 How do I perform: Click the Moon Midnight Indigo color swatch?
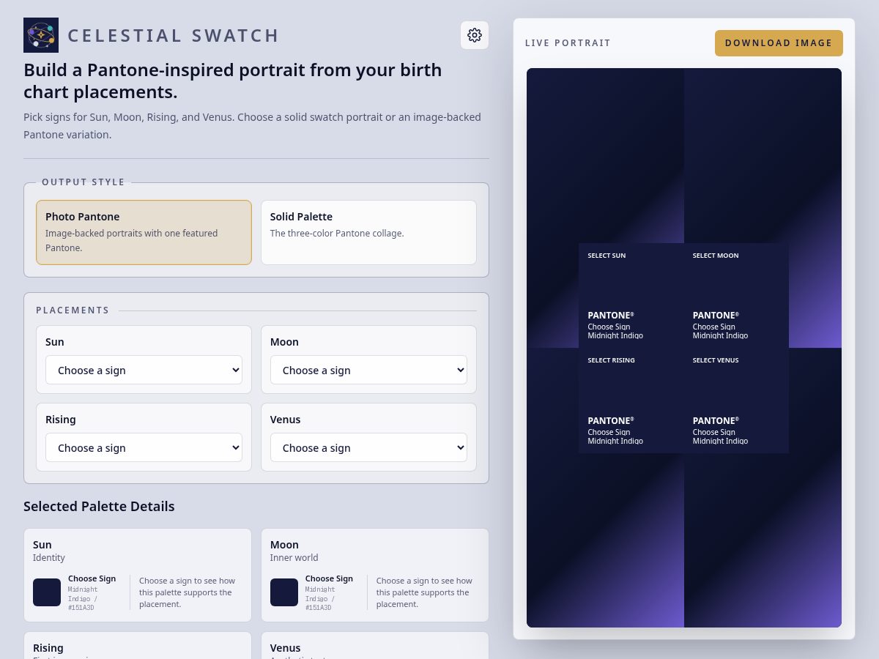284,592
